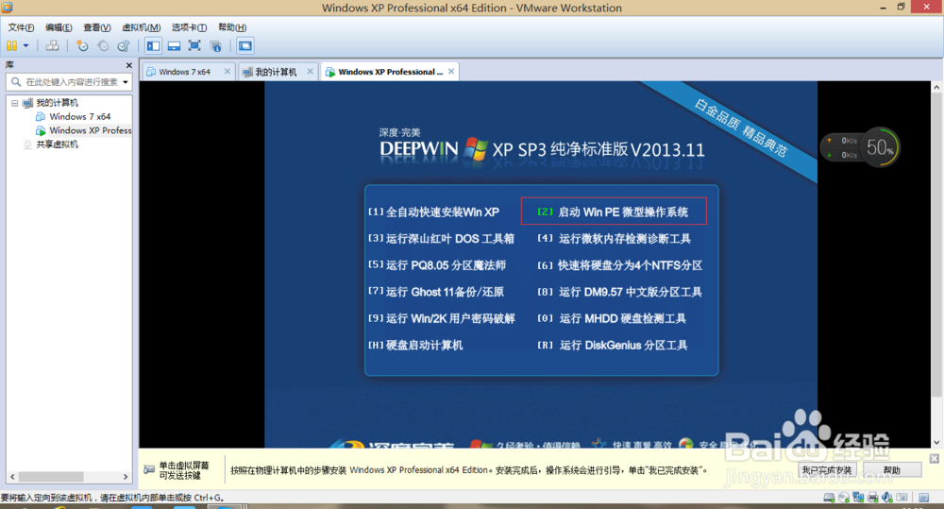The height and width of the screenshot is (509, 944).
Task: Enter full screen mode icon
Action: coord(194,45)
